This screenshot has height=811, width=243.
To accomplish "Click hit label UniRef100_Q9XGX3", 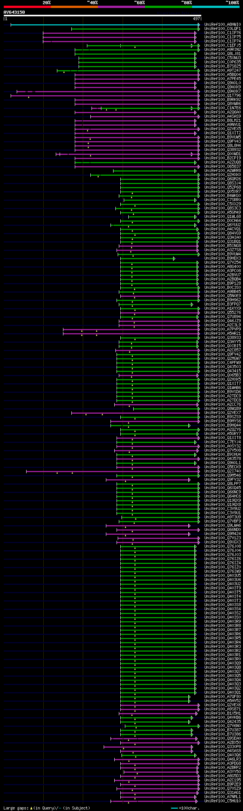I will (x=222, y=542).
